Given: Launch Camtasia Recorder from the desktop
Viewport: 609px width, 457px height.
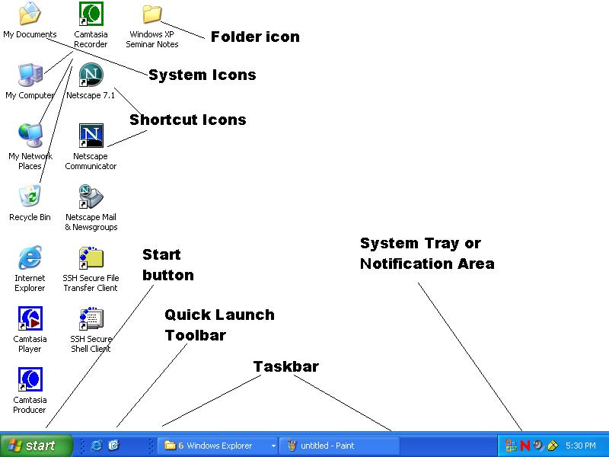Looking at the screenshot, I should [x=91, y=15].
